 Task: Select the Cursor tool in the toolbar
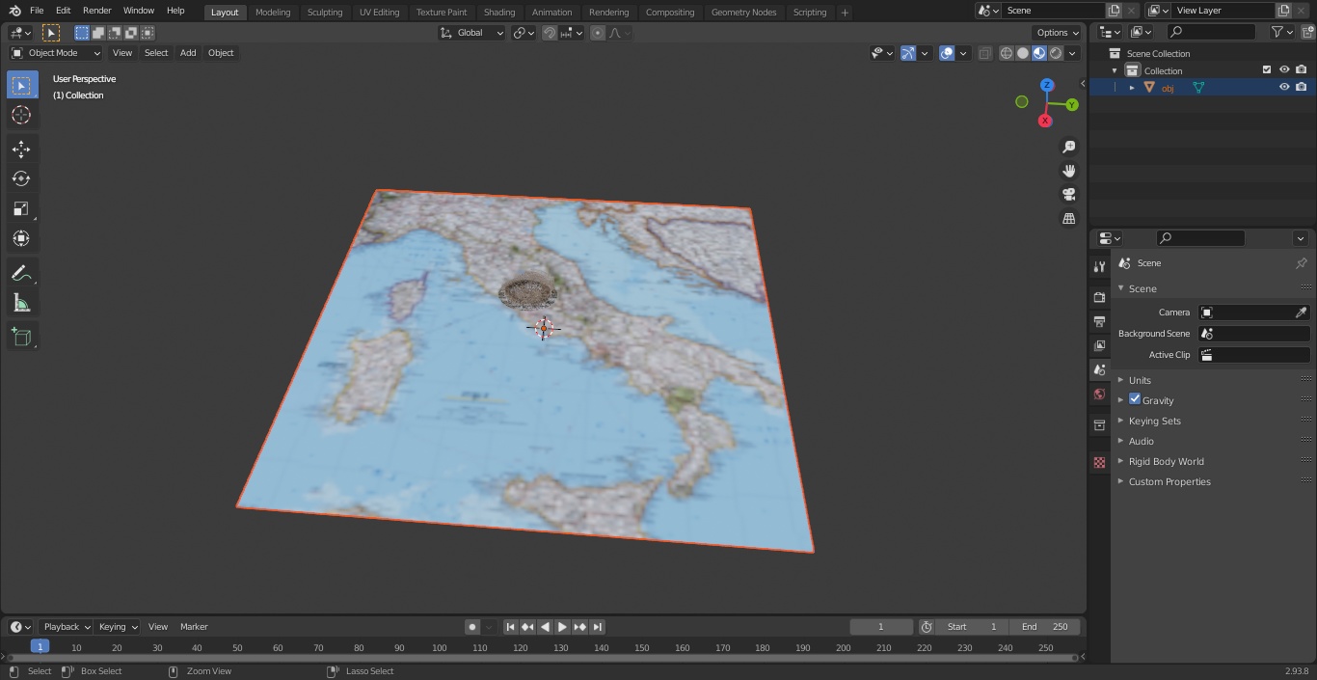21,115
